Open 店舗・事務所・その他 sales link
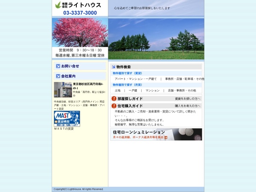 pyautogui.click(x=182, y=90)
